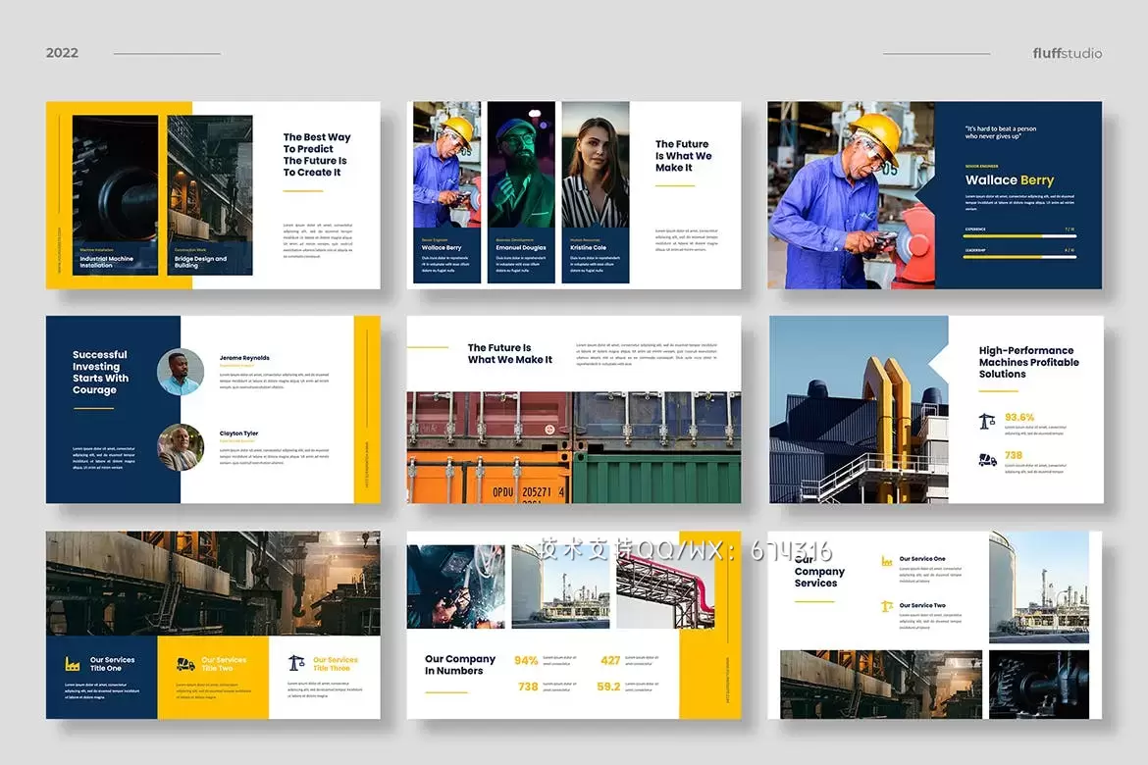This screenshot has width=1148, height=765.
Task: Click the crane icon beside Our Services Title Three
Action: 296,664
